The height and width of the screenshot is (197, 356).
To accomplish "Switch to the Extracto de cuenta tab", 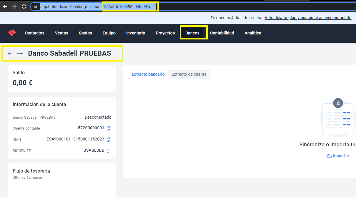I will (x=189, y=74).
